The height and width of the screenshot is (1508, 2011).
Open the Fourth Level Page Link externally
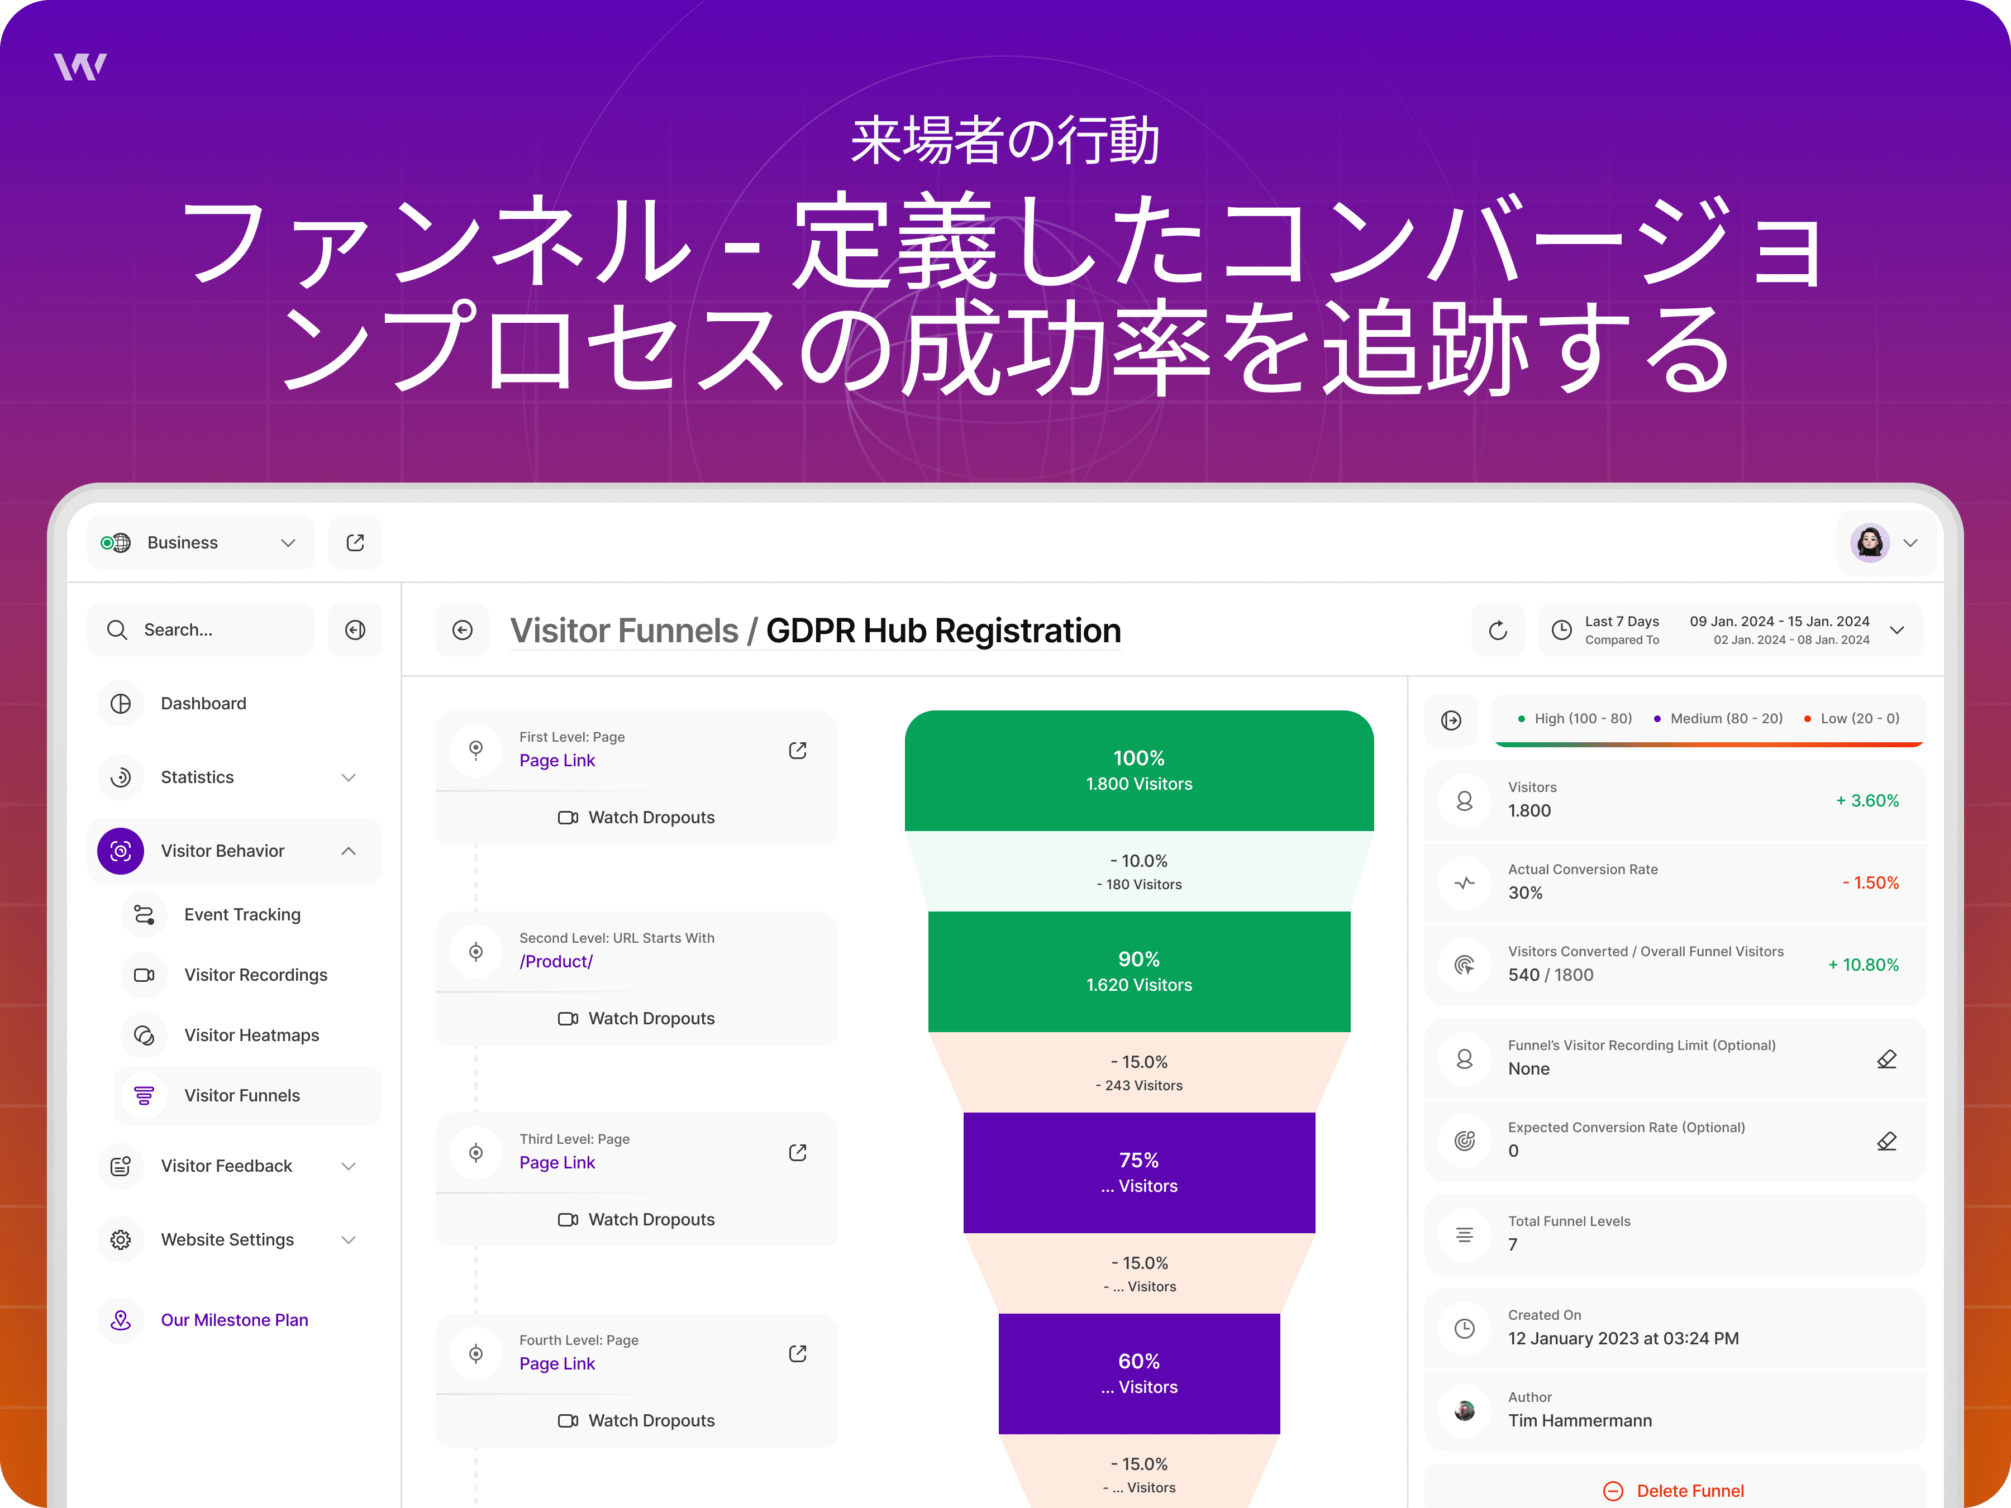click(797, 1353)
